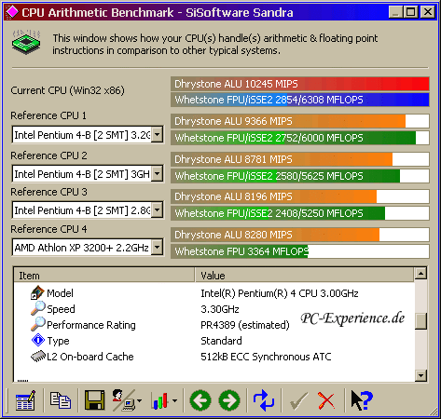The width and height of the screenshot is (441, 419).
Task: Click the red X cancel icon
Action: (326, 400)
